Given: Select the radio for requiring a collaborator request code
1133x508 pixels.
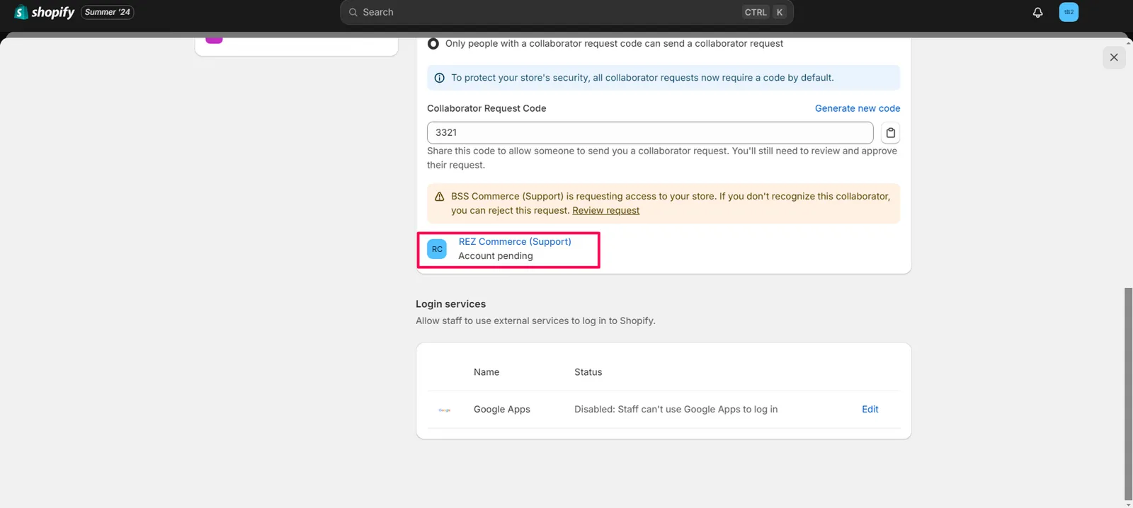Looking at the screenshot, I should (x=433, y=44).
